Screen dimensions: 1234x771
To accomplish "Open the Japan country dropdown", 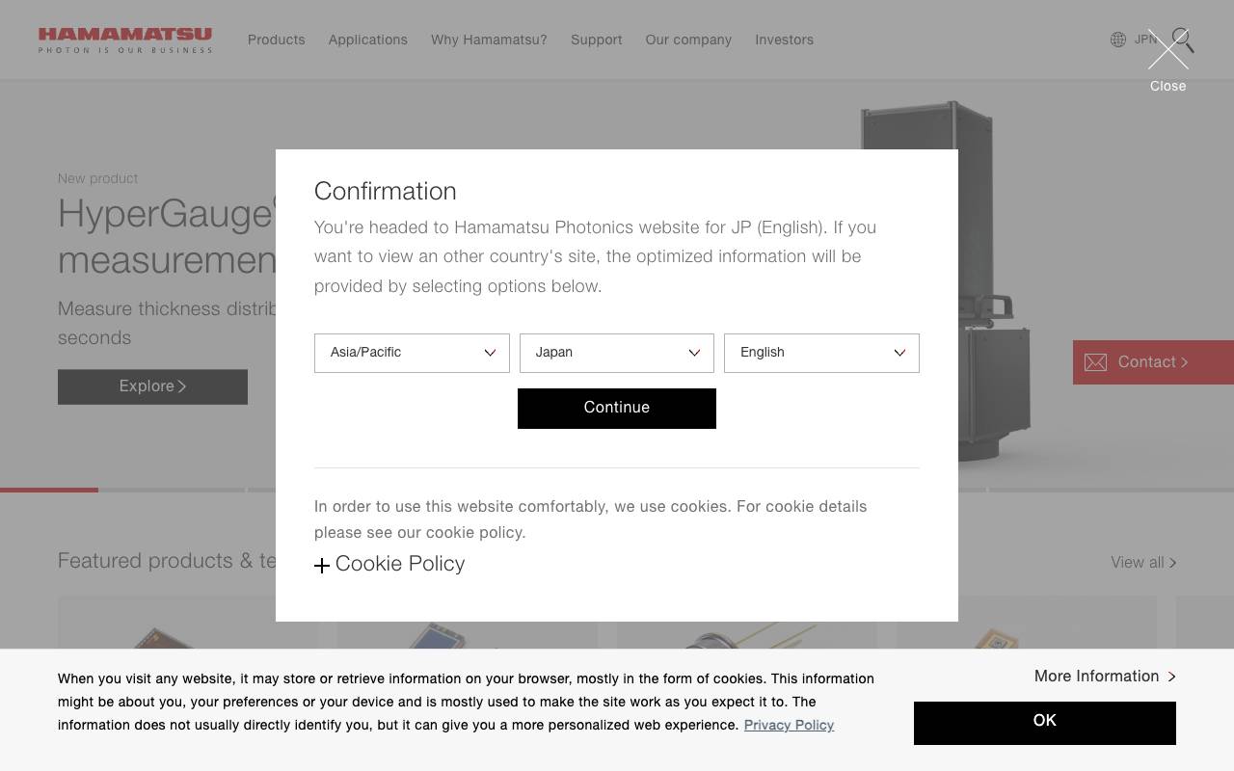I will pos(617,353).
